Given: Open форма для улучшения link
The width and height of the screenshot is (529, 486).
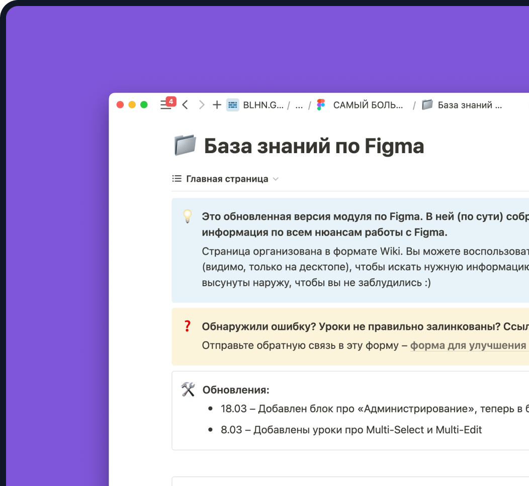Looking at the screenshot, I should (x=469, y=345).
